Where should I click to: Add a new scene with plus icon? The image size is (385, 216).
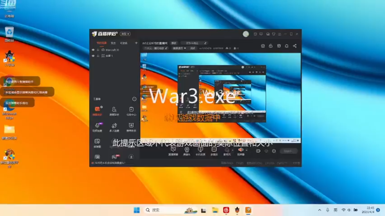click(x=136, y=43)
